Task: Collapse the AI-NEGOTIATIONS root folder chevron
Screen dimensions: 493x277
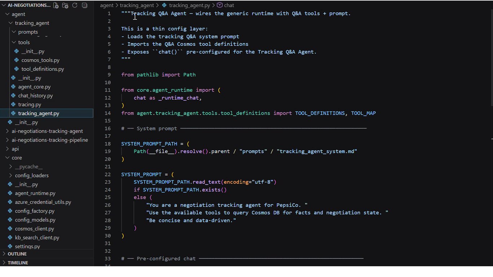Action: point(4,5)
